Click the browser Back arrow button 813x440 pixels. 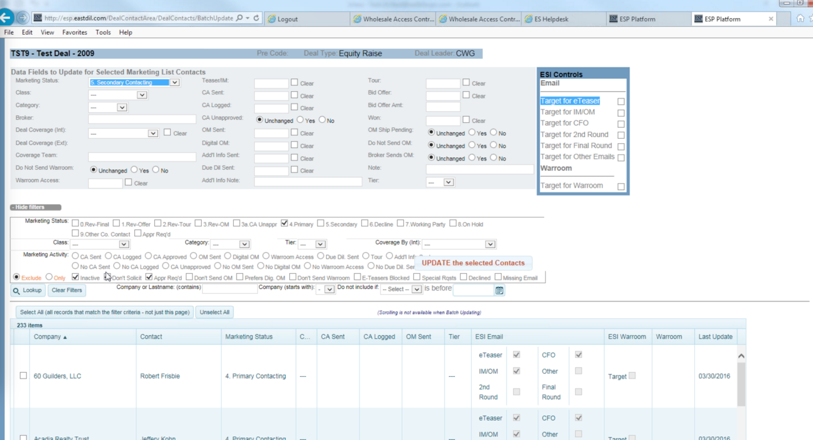(6, 18)
